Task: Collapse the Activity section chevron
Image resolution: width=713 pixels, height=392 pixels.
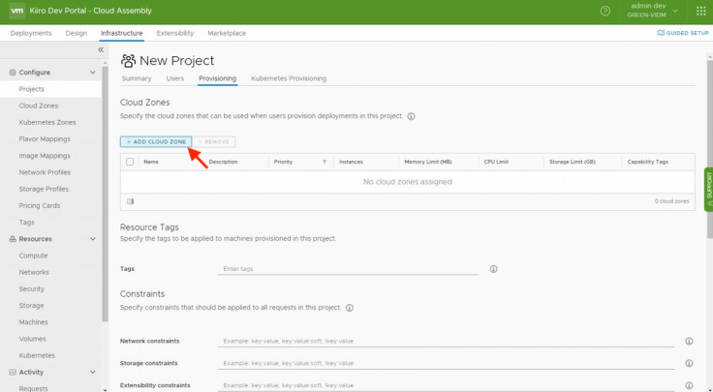Action: pos(93,372)
